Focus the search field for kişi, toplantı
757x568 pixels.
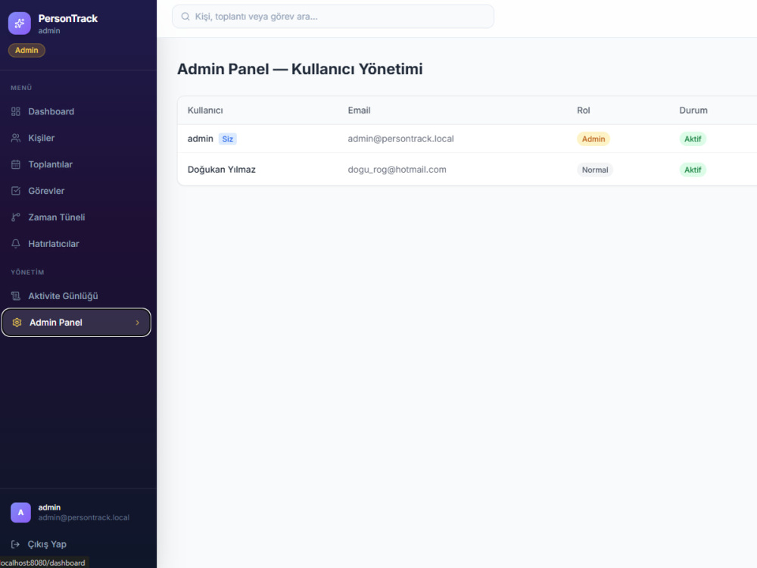pos(333,17)
